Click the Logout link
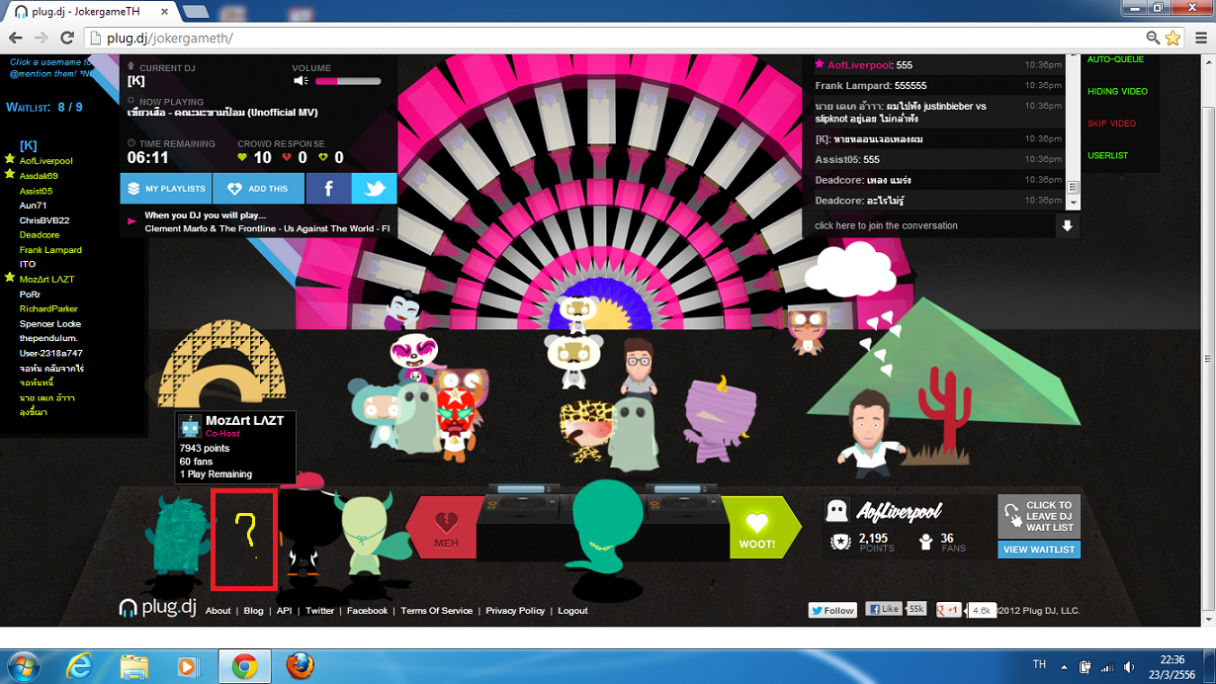 click(x=572, y=611)
